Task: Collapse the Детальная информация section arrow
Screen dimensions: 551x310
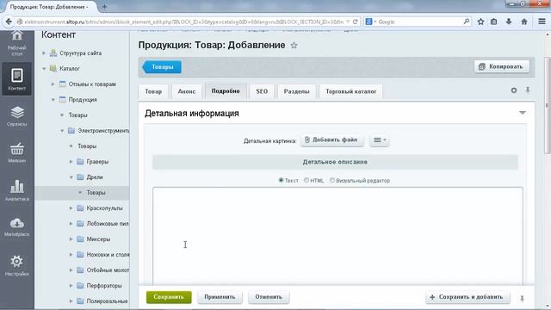Action: click(x=523, y=113)
